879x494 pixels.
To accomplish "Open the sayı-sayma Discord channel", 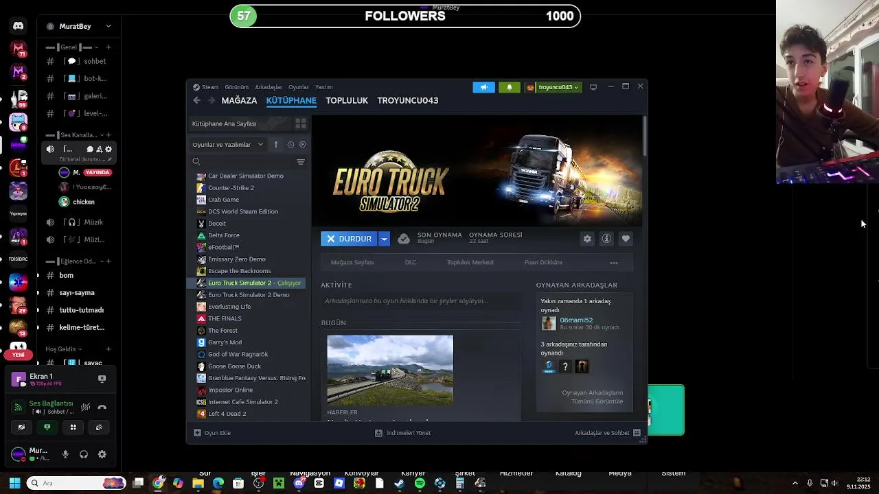I will coord(76,292).
